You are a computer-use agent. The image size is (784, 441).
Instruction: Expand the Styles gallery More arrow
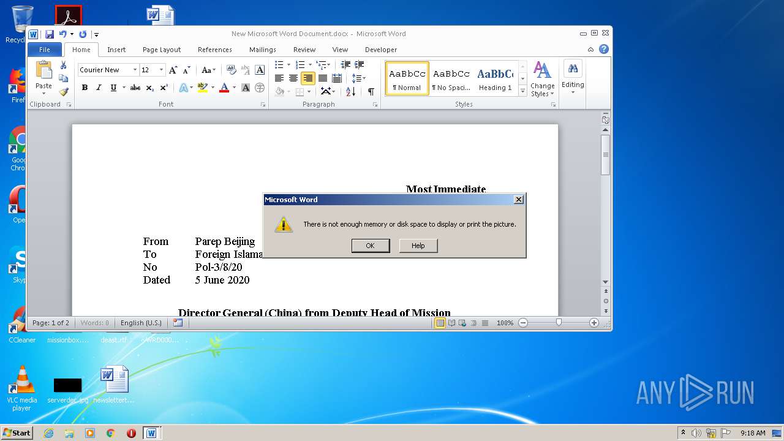click(x=522, y=91)
